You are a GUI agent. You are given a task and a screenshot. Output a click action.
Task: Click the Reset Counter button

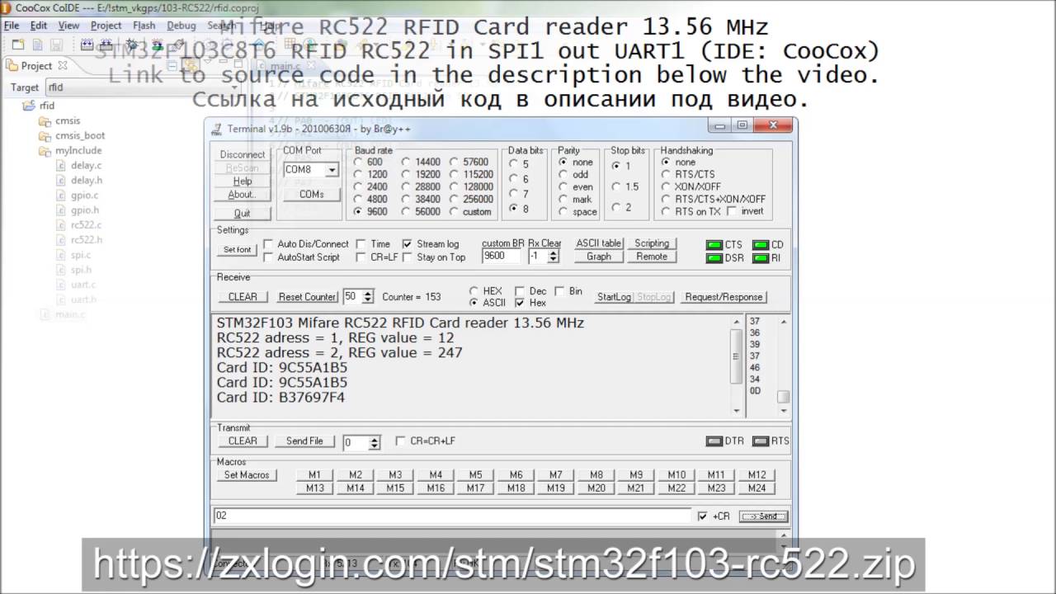[x=308, y=297]
